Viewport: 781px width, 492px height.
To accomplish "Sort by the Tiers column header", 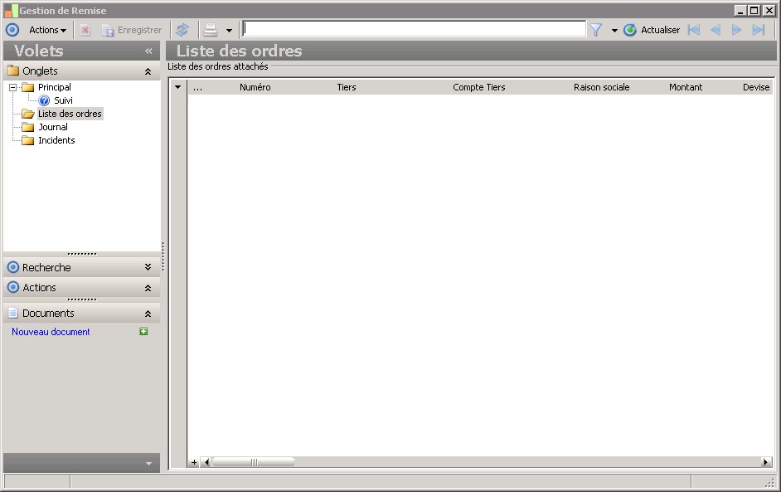I will pos(347,87).
